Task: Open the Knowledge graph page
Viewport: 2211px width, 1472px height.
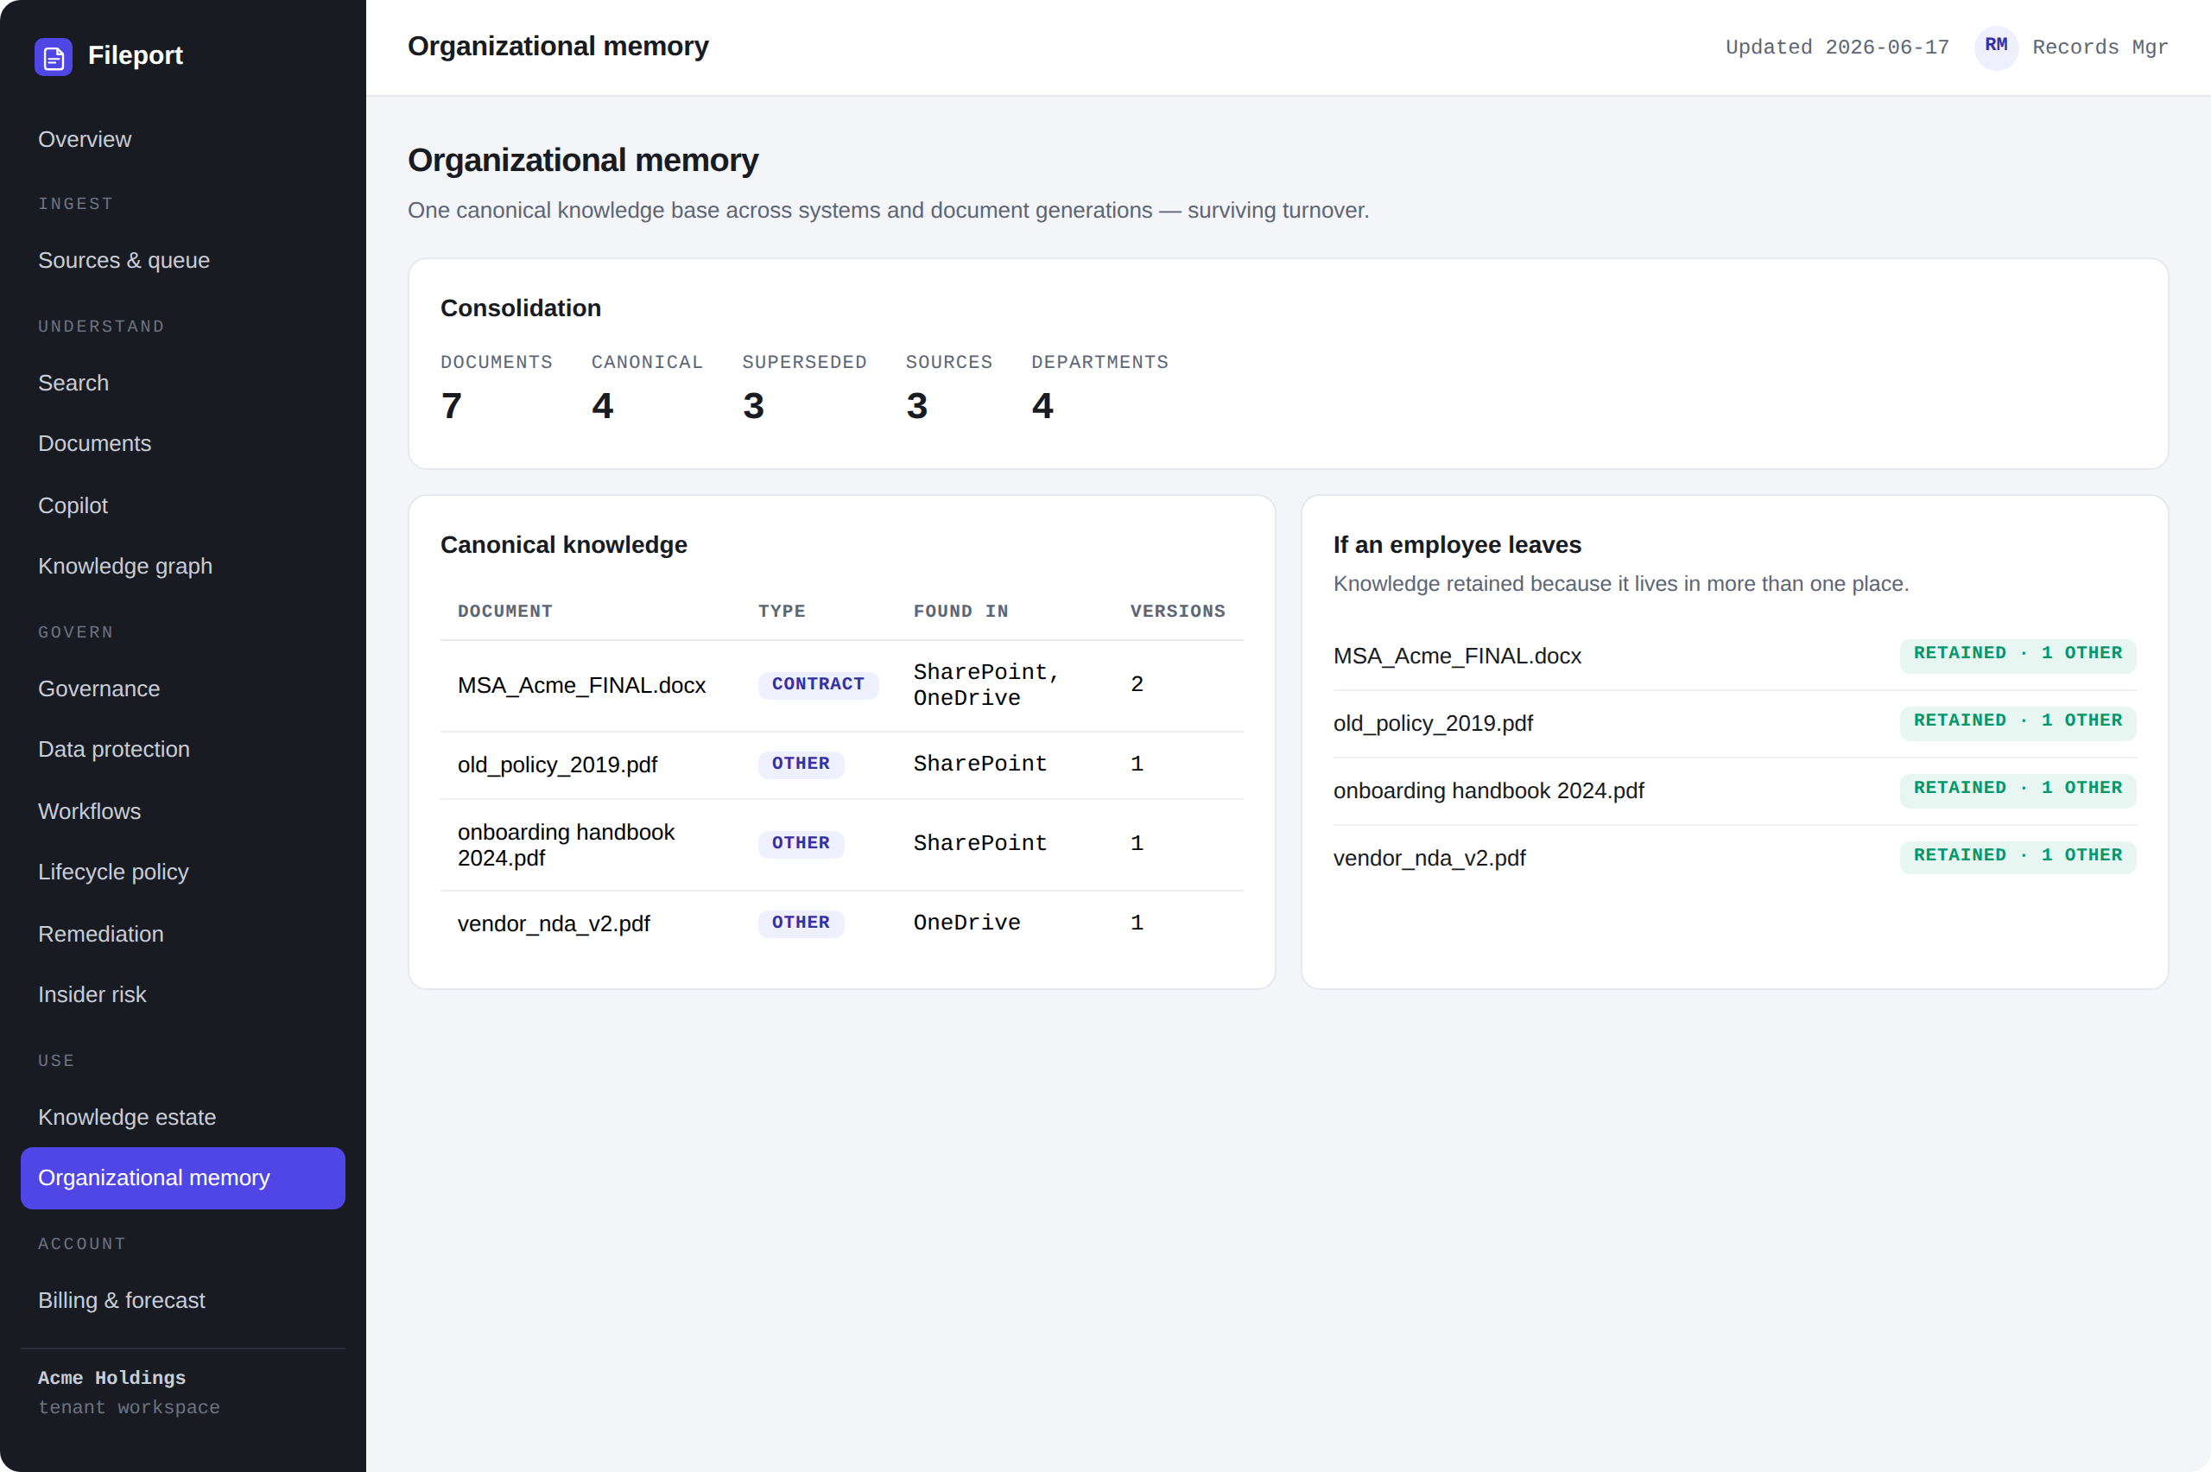Action: (183, 566)
